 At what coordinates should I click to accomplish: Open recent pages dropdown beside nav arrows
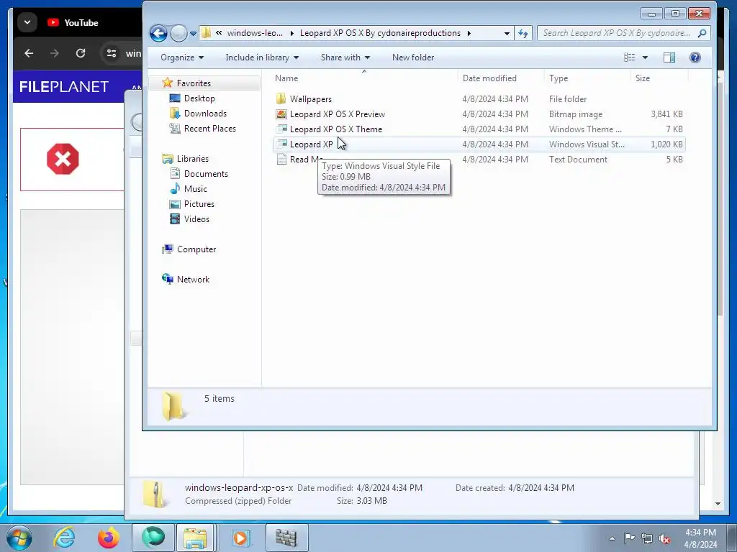point(193,34)
